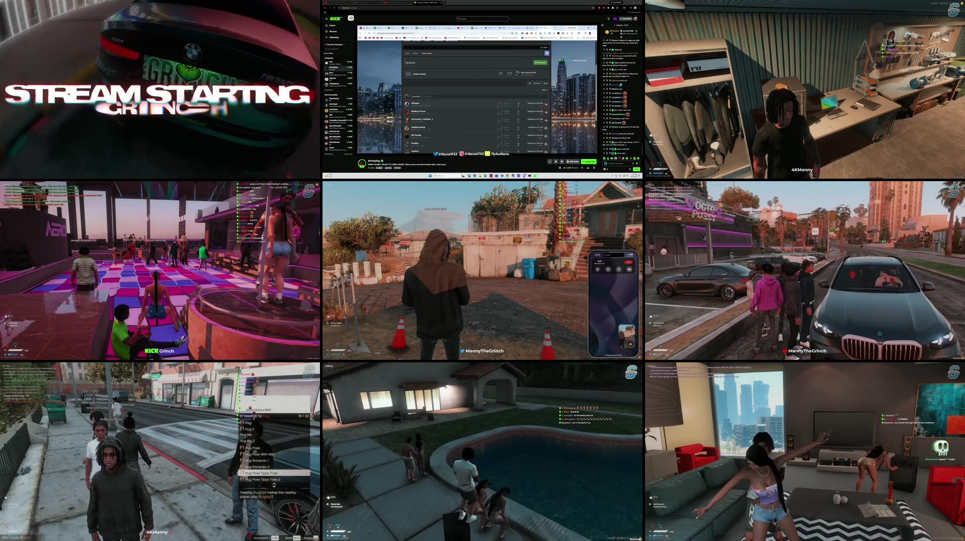Select the Annoying channel in Following list
Screen dimensions: 965x541
pos(339,67)
